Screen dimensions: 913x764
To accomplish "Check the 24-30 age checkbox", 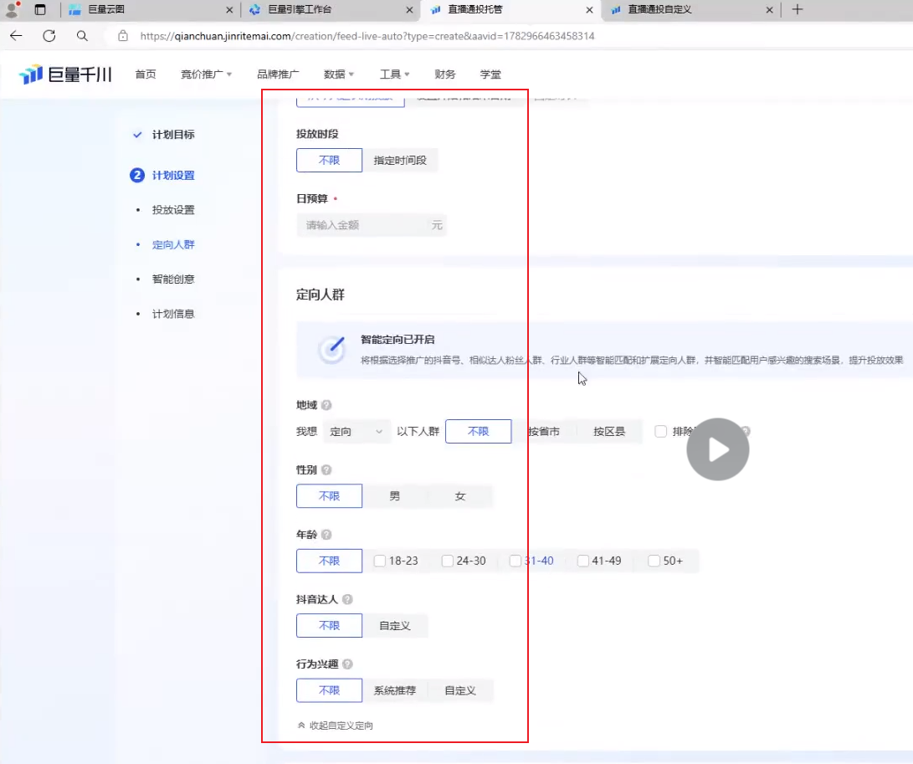I will tap(448, 561).
